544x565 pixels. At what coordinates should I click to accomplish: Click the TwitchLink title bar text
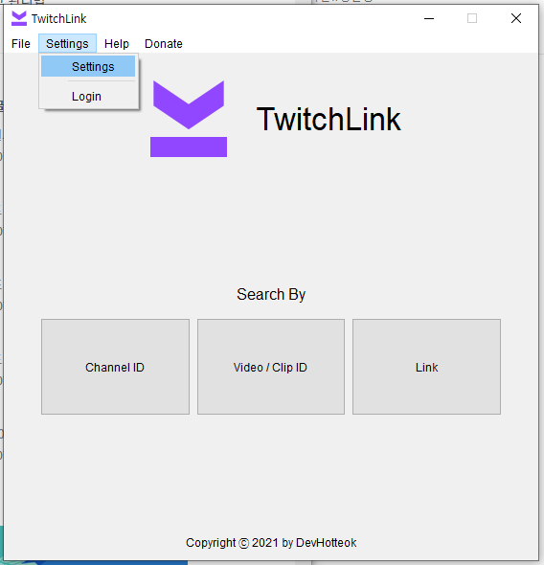pos(58,19)
